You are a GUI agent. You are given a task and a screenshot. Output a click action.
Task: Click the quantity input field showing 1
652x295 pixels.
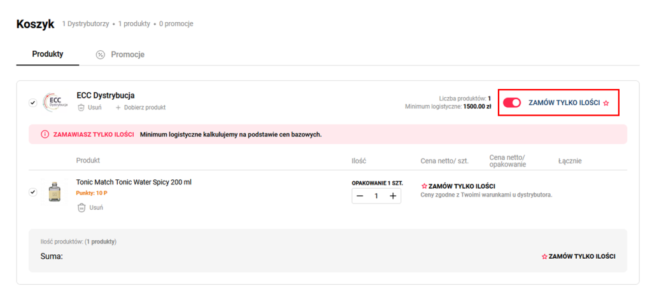(376, 196)
